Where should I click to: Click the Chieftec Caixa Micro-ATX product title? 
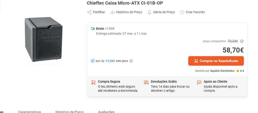pyautogui.click(x=125, y=3)
